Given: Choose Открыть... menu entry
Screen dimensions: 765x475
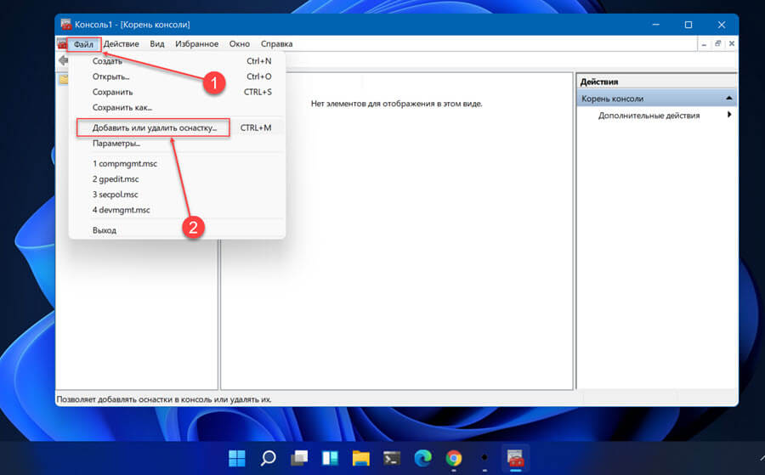Looking at the screenshot, I should pos(177,76).
